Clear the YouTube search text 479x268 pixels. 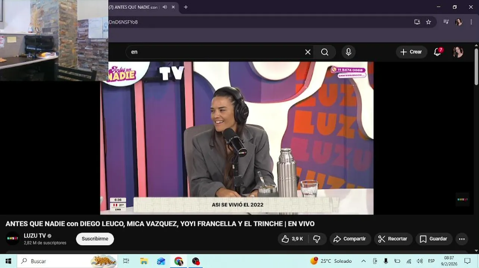pos(308,52)
